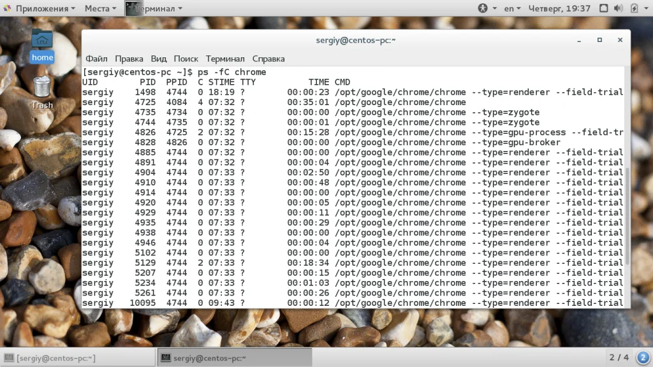Expand the Места places menu
The width and height of the screenshot is (653, 367).
[x=100, y=8]
